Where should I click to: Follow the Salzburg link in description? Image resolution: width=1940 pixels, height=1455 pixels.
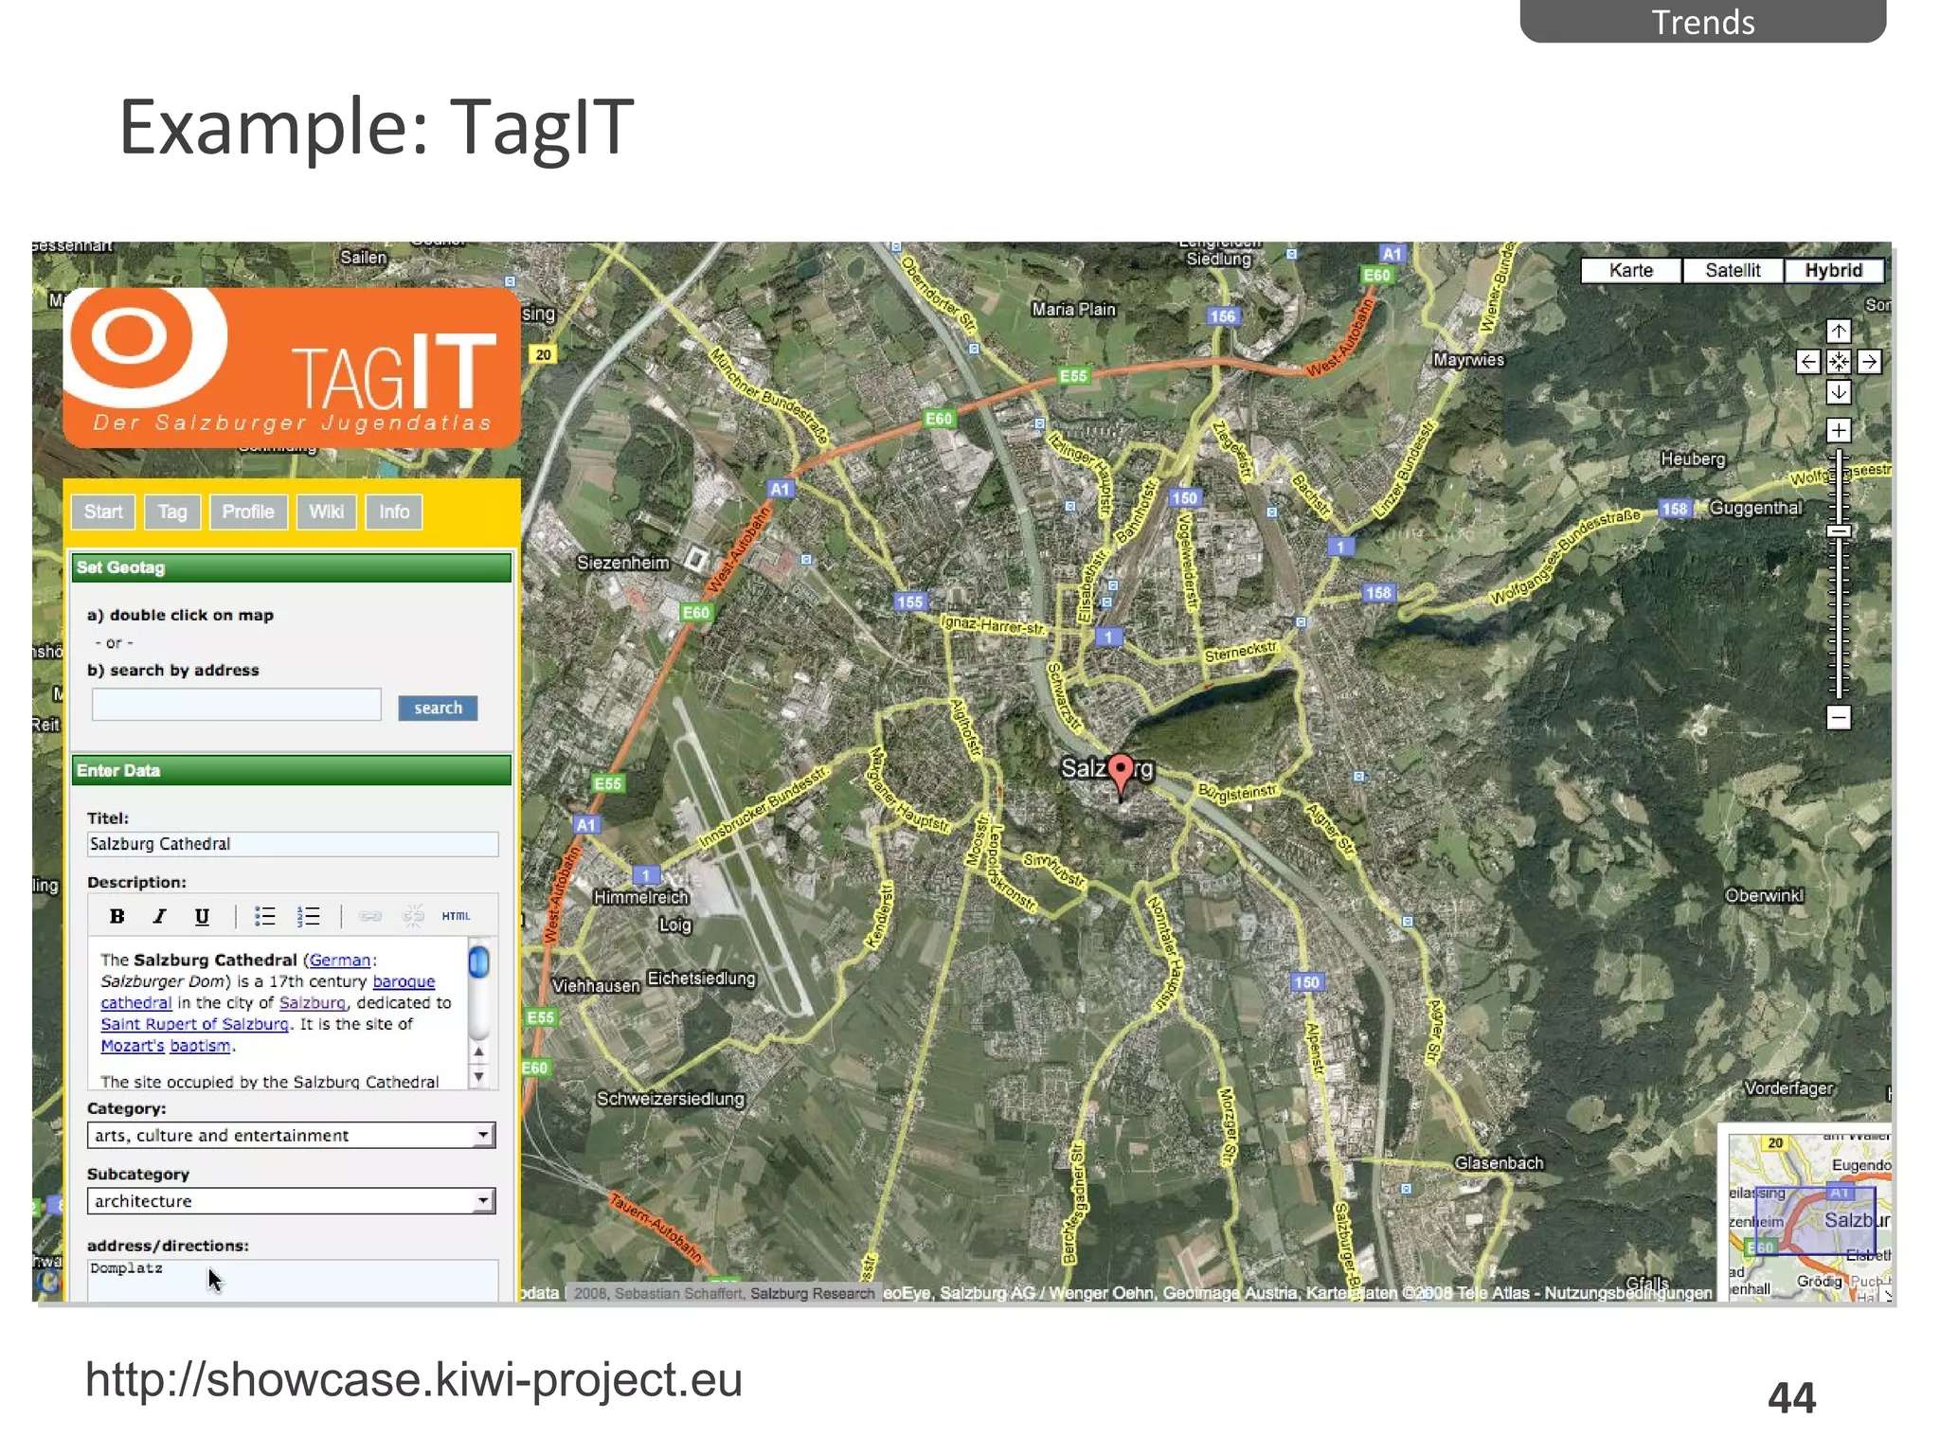[x=313, y=1002]
